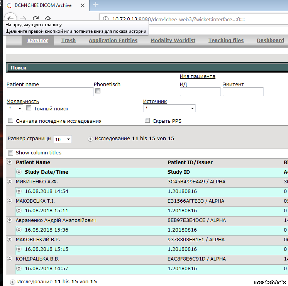Screen dimensions: 288x286
Task: Click previous page arrow beside 'Исследование 11 bis 15'
Action: point(90,139)
